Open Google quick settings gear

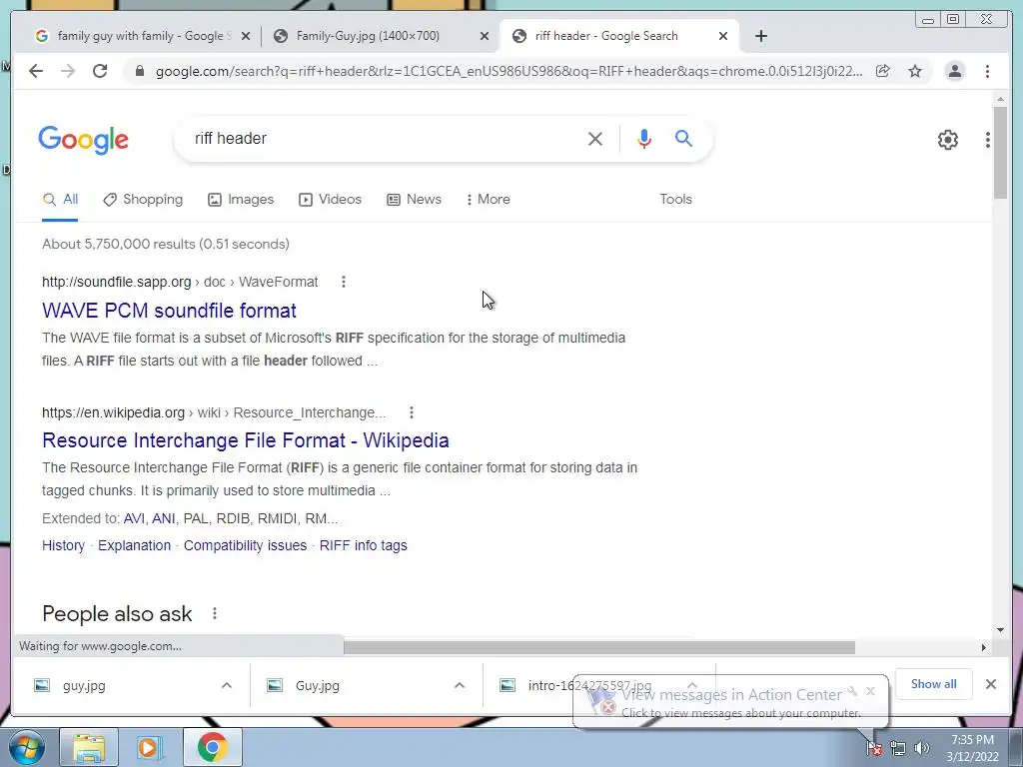(x=947, y=140)
